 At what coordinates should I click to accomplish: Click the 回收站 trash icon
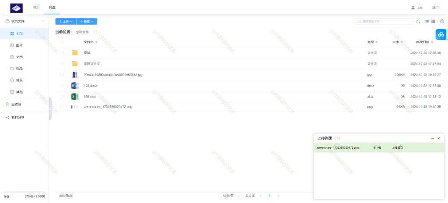(x=7, y=105)
